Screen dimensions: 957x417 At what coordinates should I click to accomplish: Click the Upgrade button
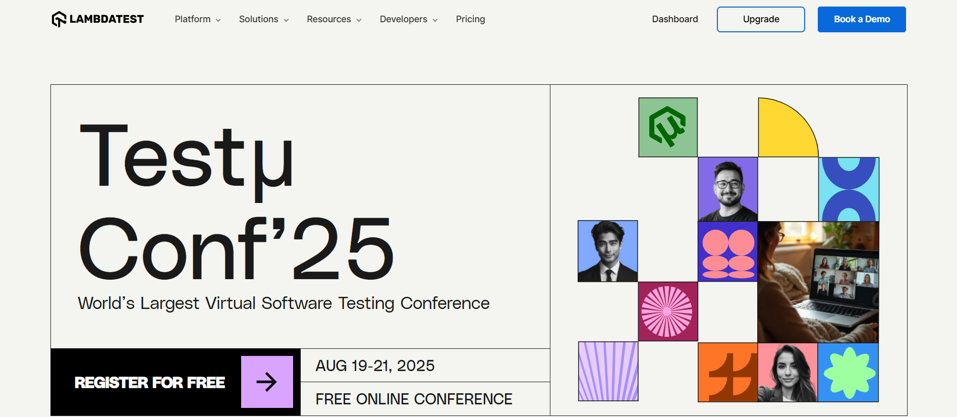761,19
